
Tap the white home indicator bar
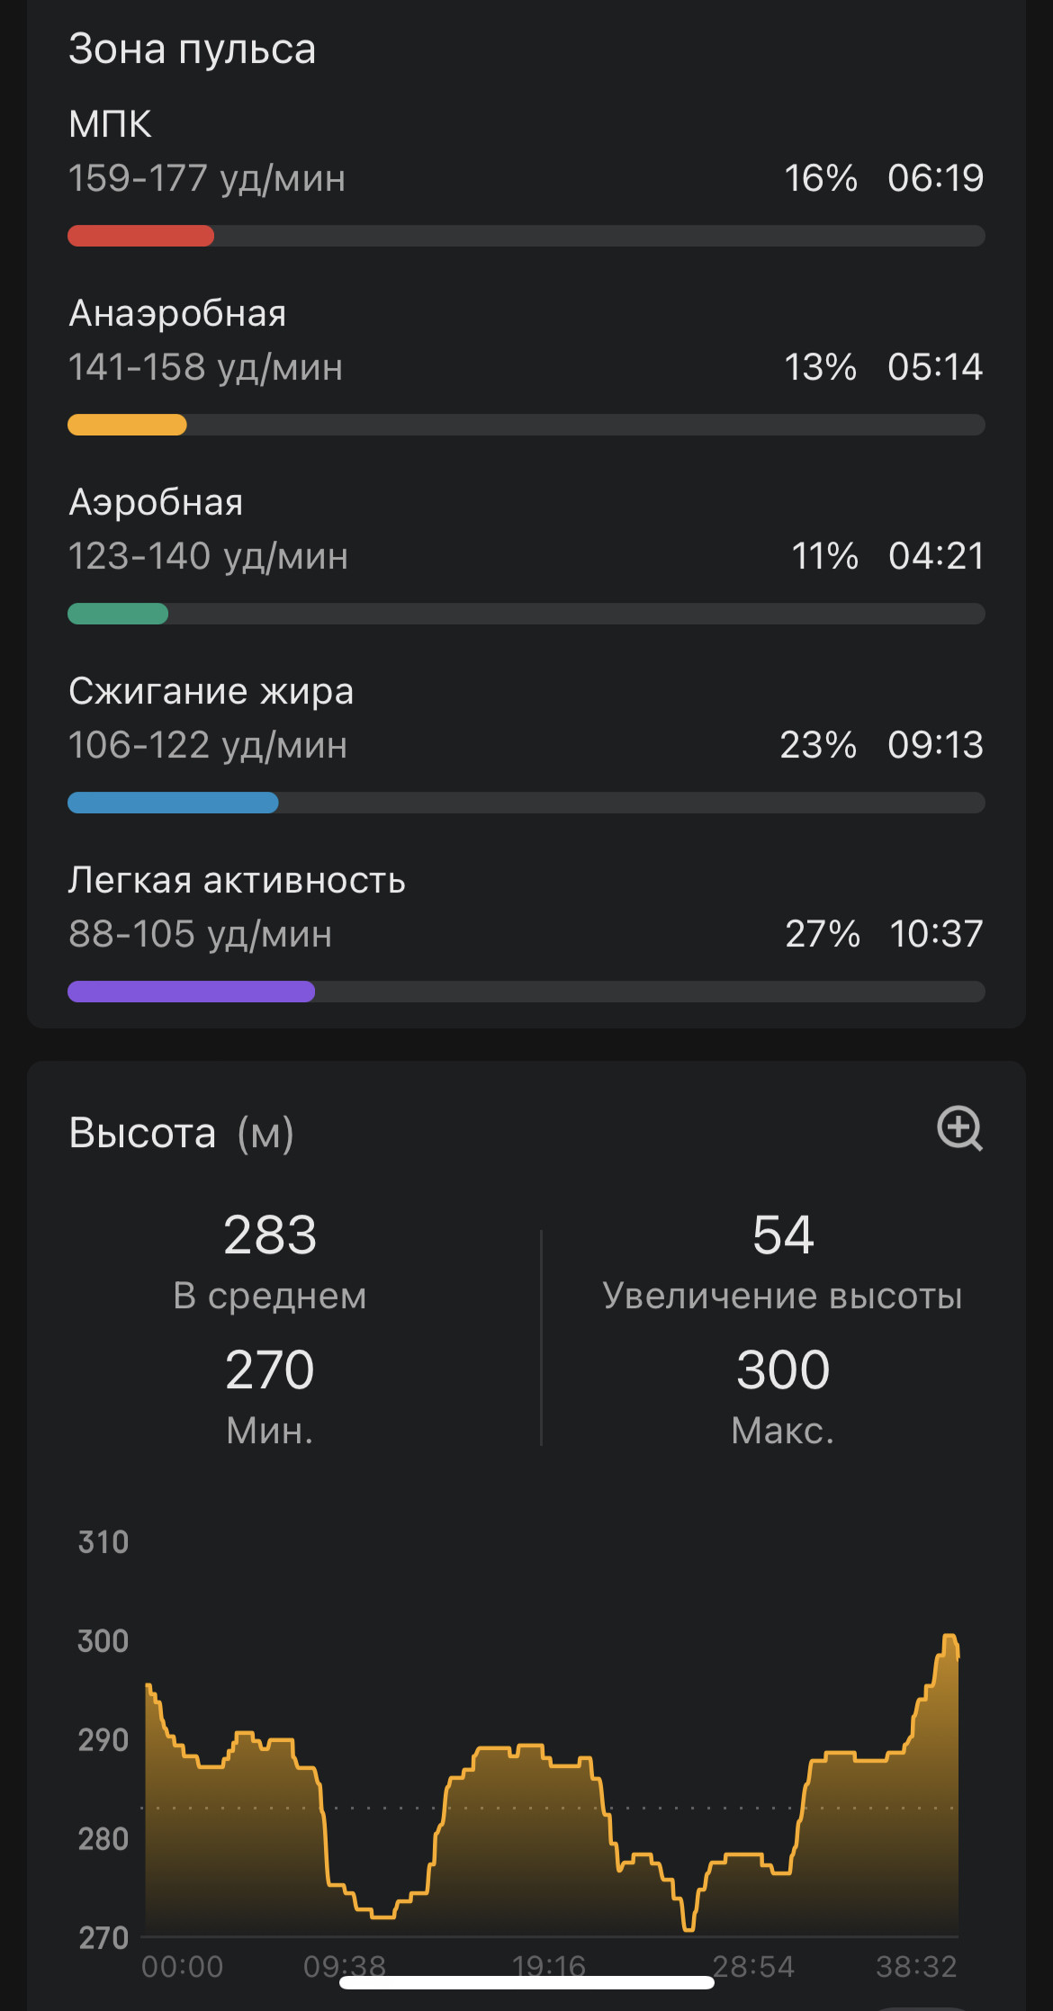pos(526,1982)
